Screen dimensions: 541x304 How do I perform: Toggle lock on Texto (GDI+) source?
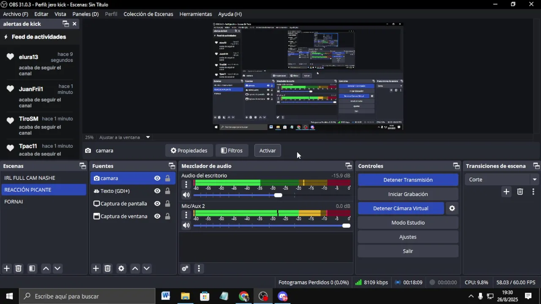167,191
